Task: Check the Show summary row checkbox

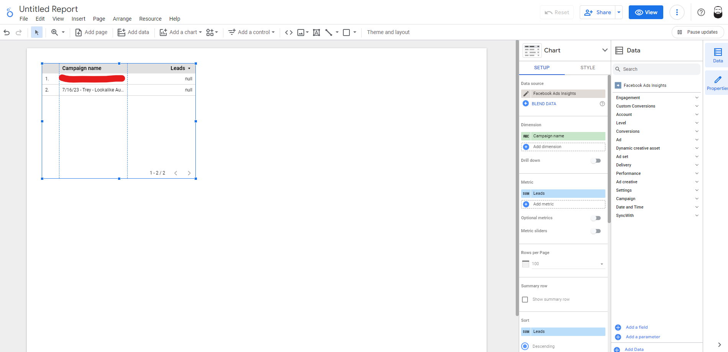Action: click(525, 300)
